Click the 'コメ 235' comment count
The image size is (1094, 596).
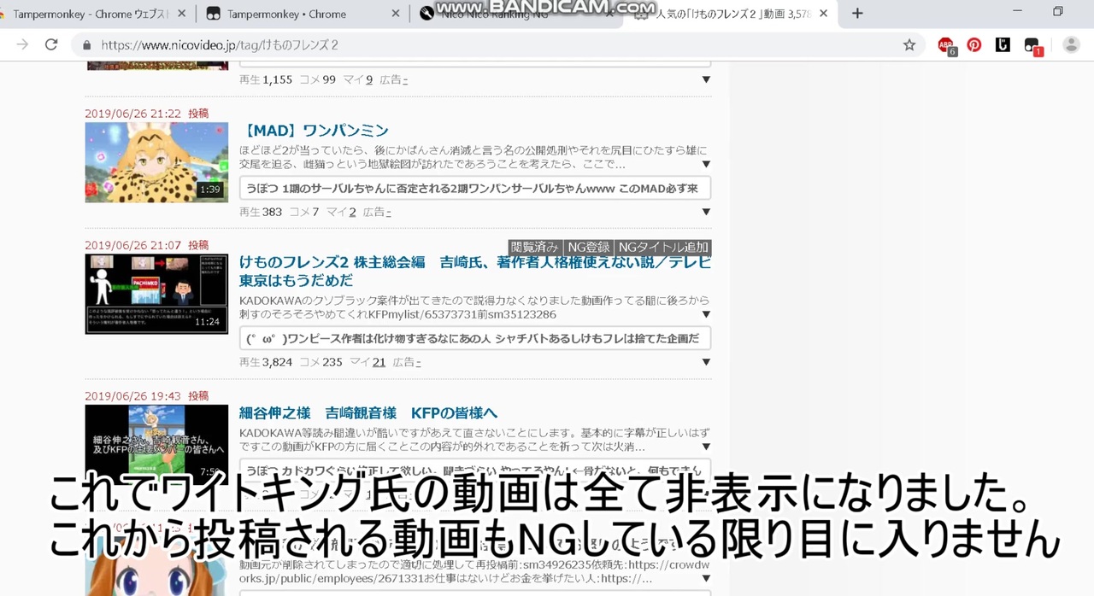tap(321, 362)
